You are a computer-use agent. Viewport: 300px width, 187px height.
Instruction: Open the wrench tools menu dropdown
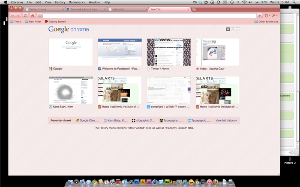click(x=275, y=16)
